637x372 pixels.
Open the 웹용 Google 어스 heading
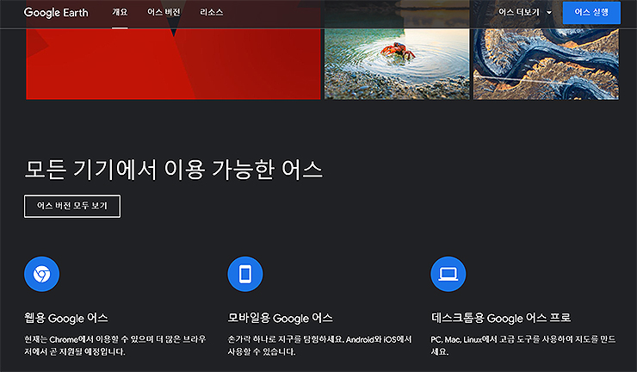click(66, 318)
